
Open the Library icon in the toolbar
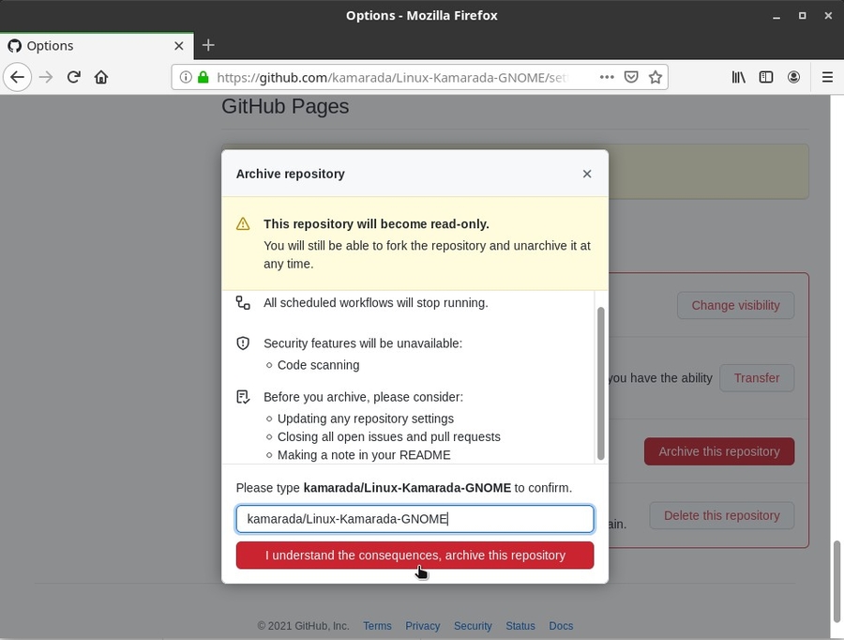tap(739, 77)
